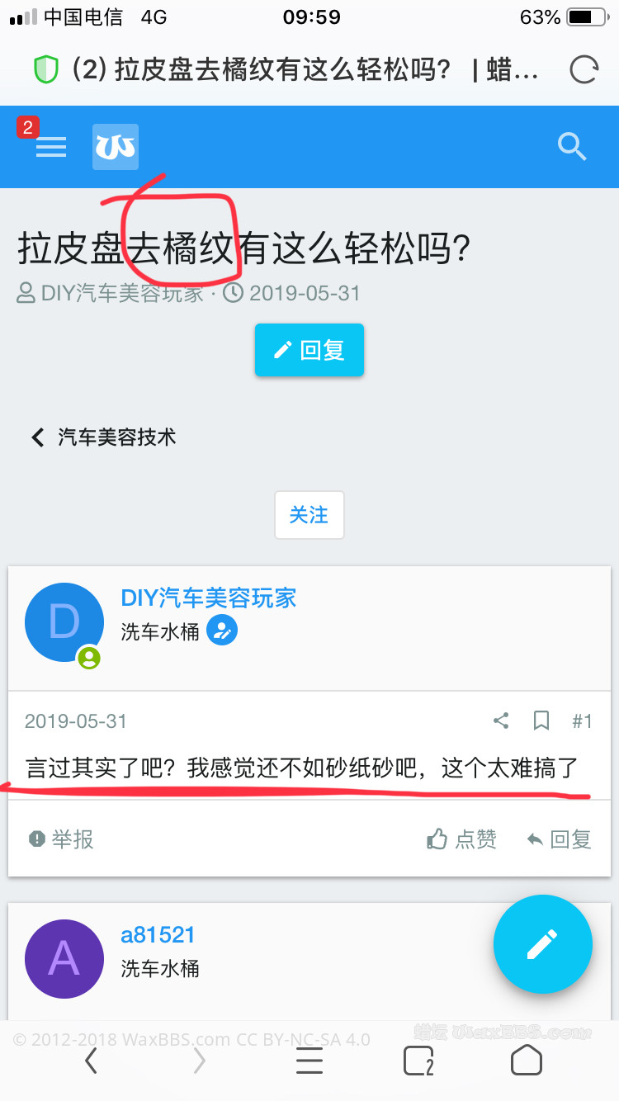Like the post with 点赞
This screenshot has width=619, height=1101.
click(x=461, y=839)
